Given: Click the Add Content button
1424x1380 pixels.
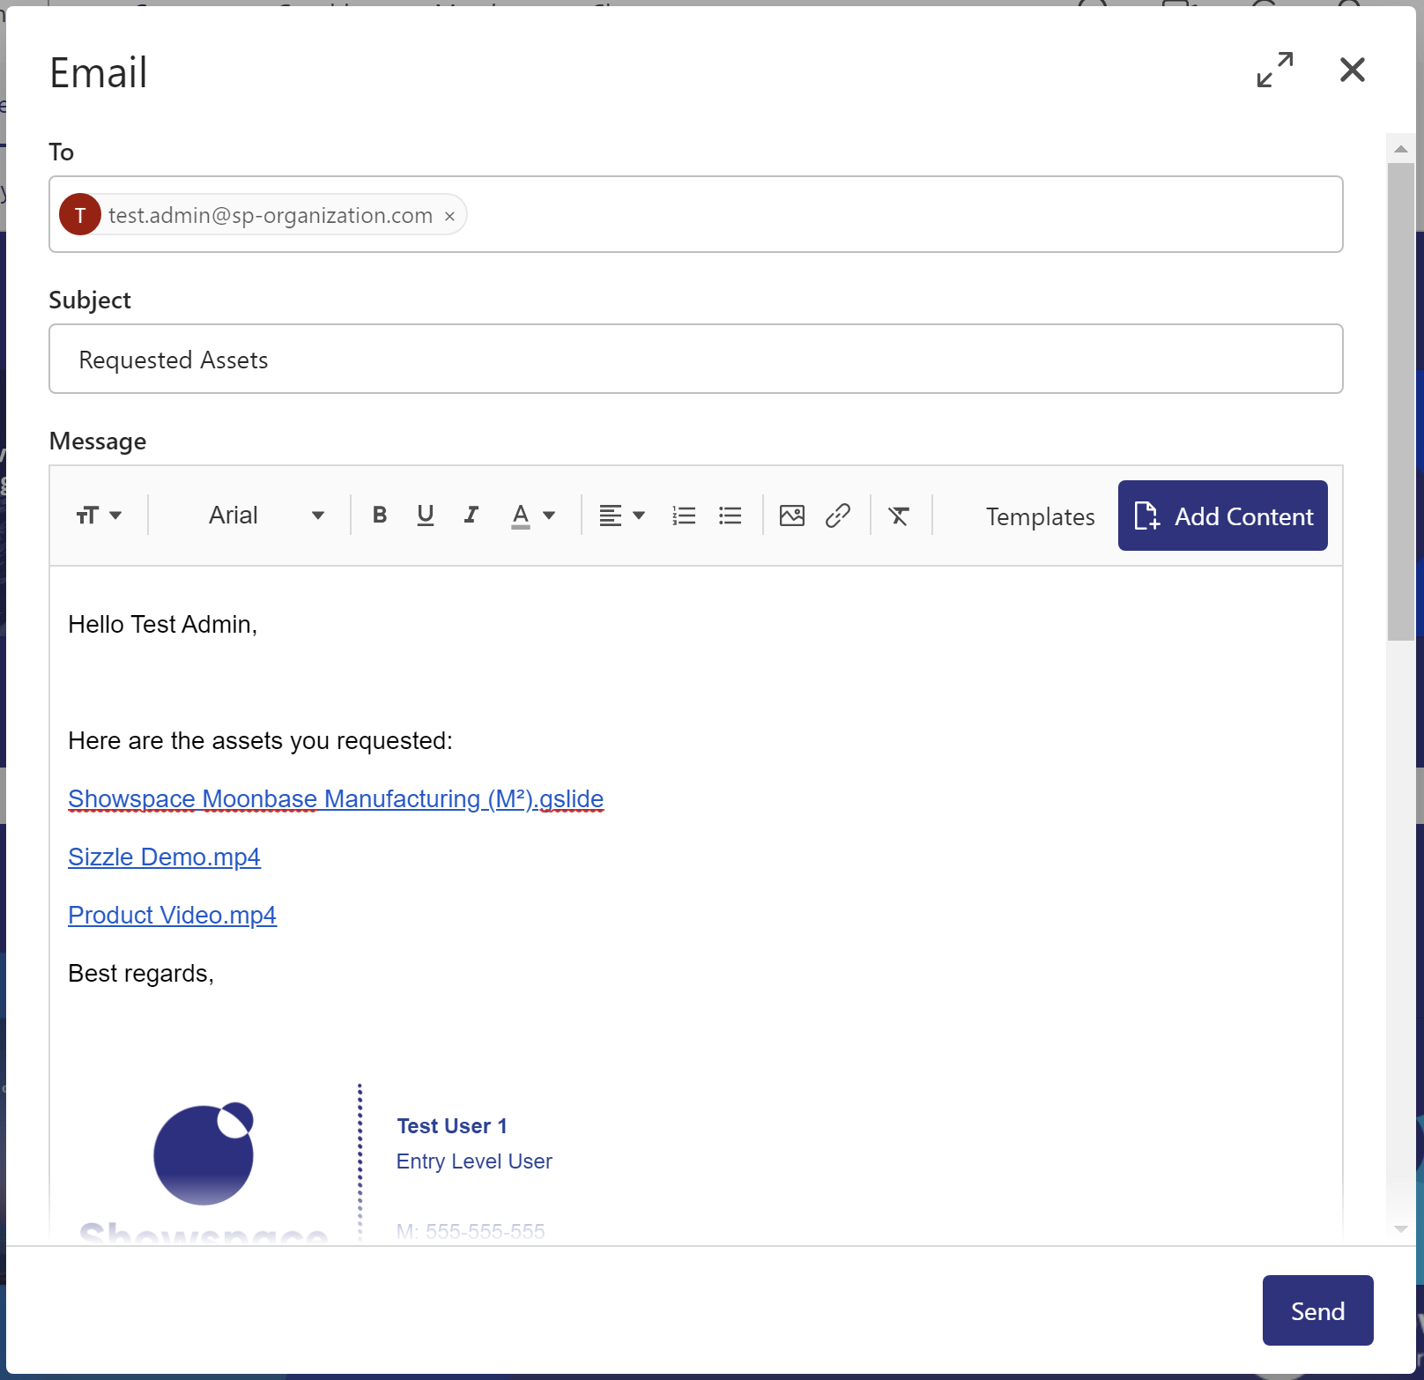Looking at the screenshot, I should pyautogui.click(x=1222, y=516).
